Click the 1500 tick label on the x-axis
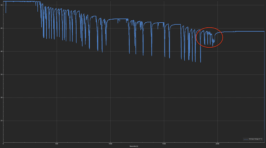266x148 pixels. click(x=164, y=144)
